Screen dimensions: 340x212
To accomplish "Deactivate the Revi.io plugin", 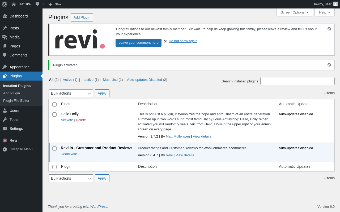I will 69,154.
